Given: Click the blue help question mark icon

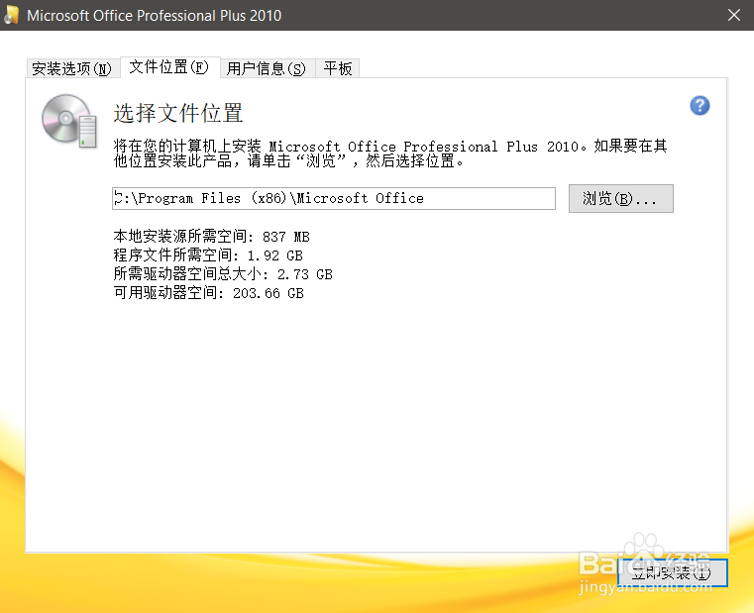Looking at the screenshot, I should [700, 106].
